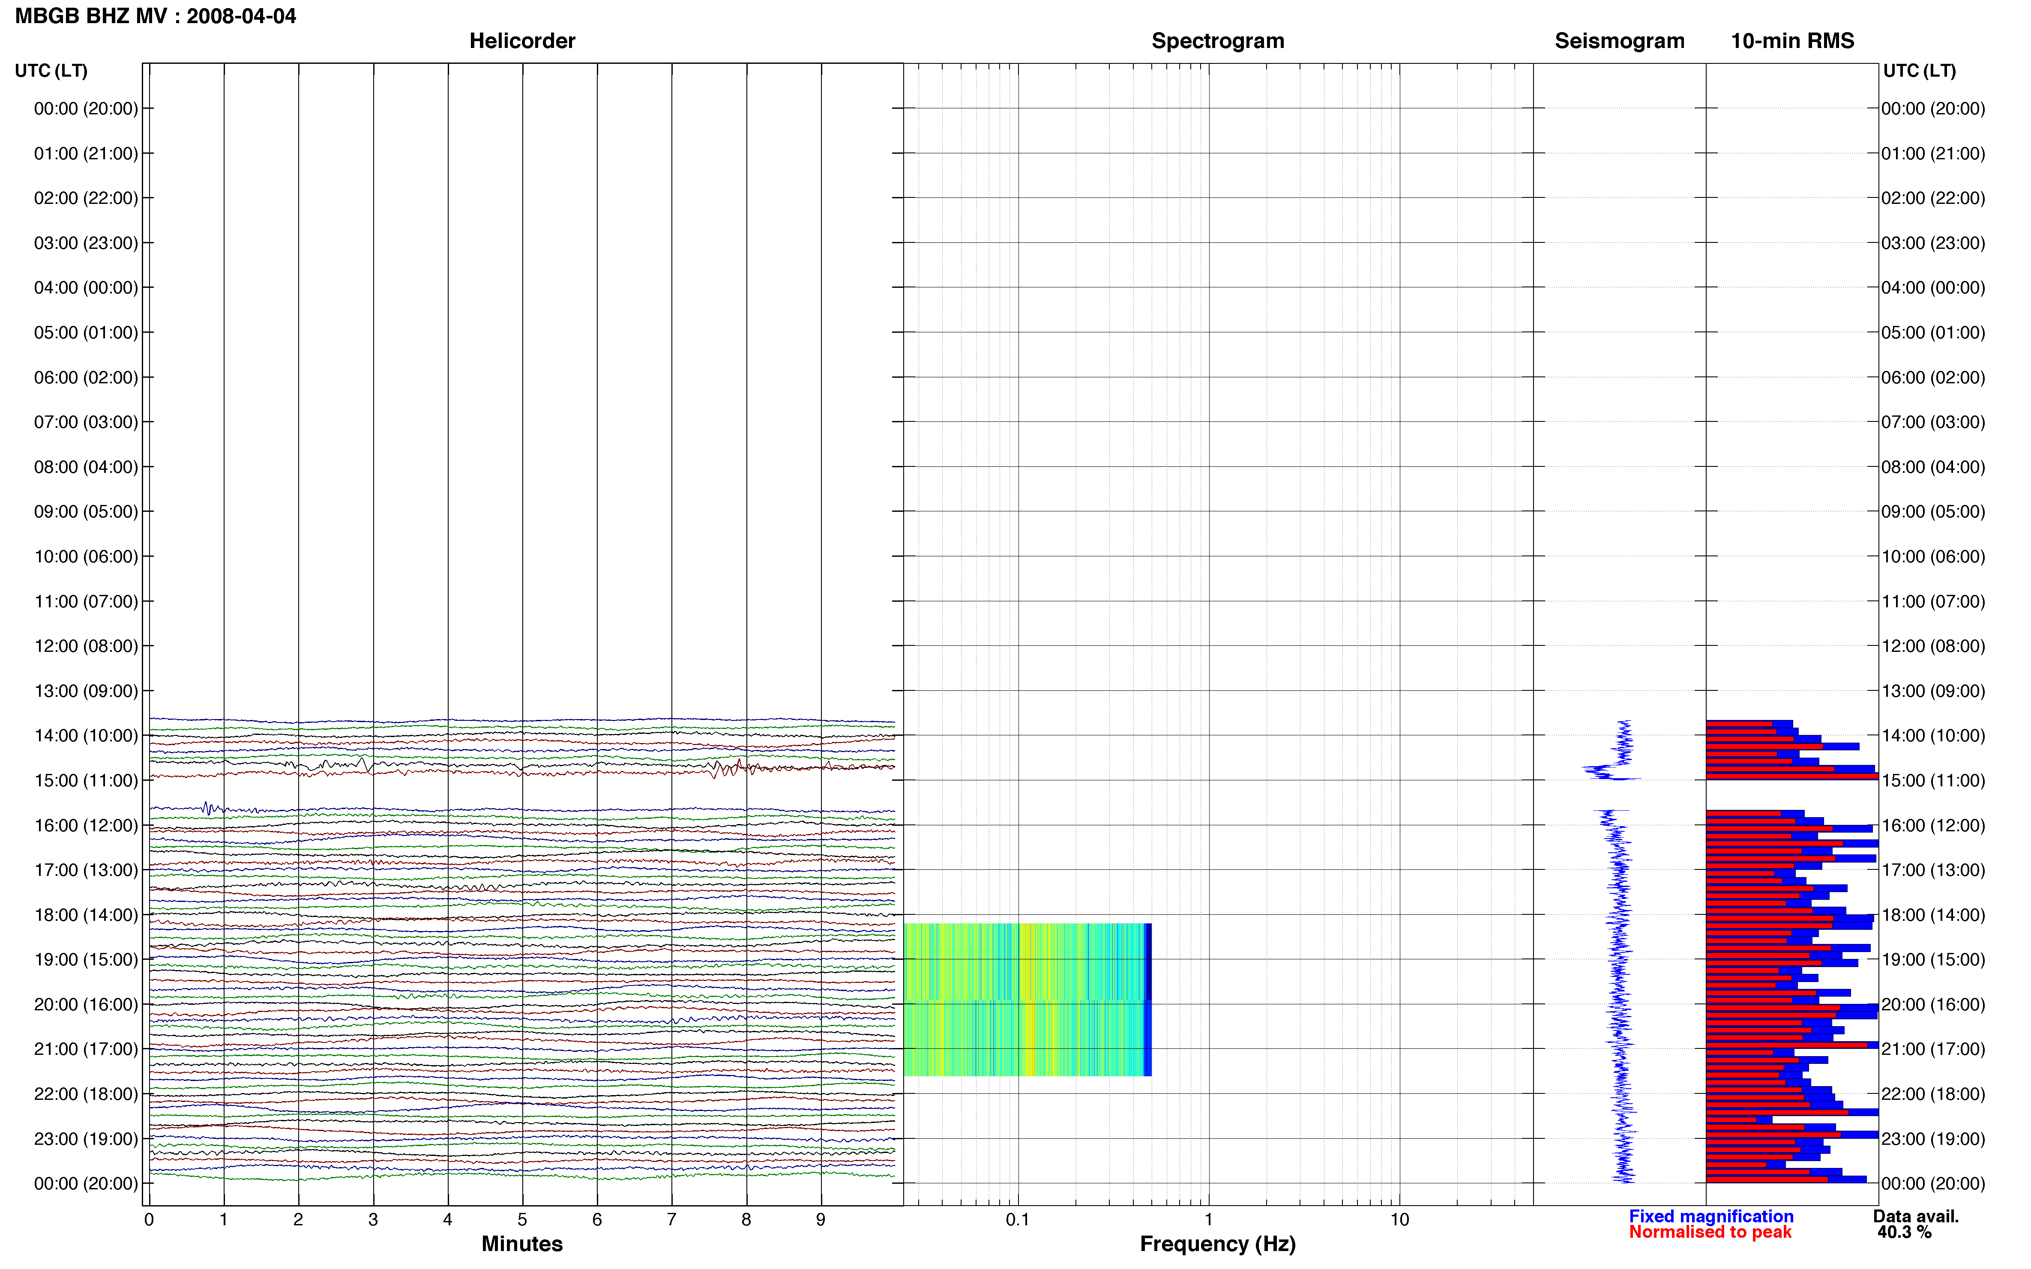Select left time label '15:00 (11:00)'
2031x1269 pixels.
click(86, 780)
